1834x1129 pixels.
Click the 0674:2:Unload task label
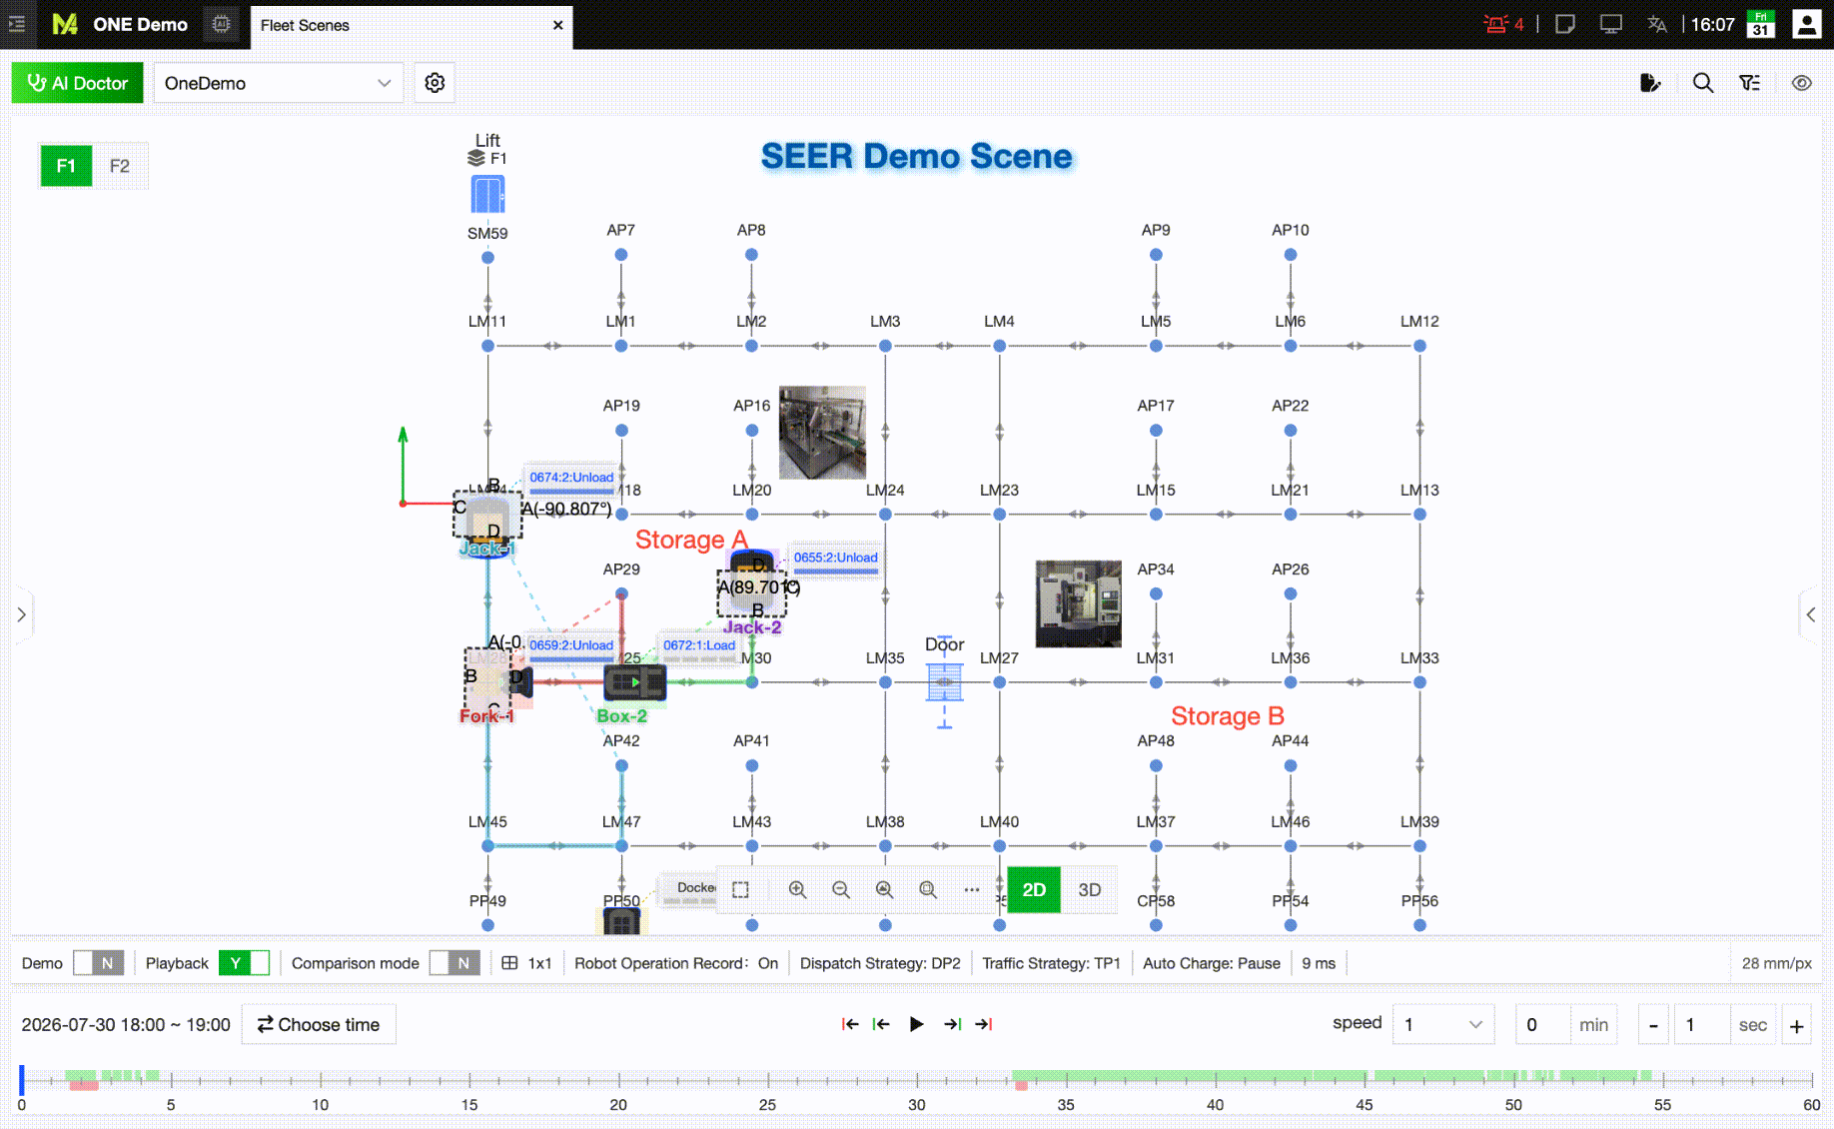coord(571,478)
